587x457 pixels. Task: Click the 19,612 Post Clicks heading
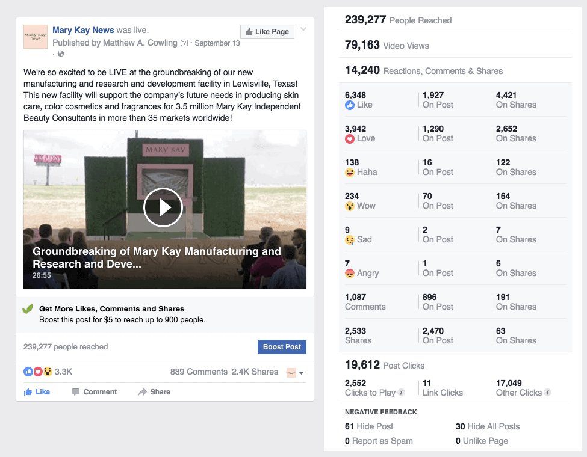[385, 365]
